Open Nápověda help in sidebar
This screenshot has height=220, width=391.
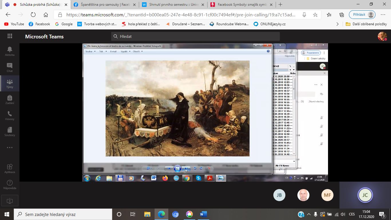(10, 184)
